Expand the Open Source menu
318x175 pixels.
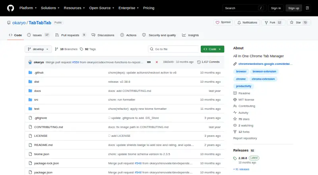click(102, 8)
